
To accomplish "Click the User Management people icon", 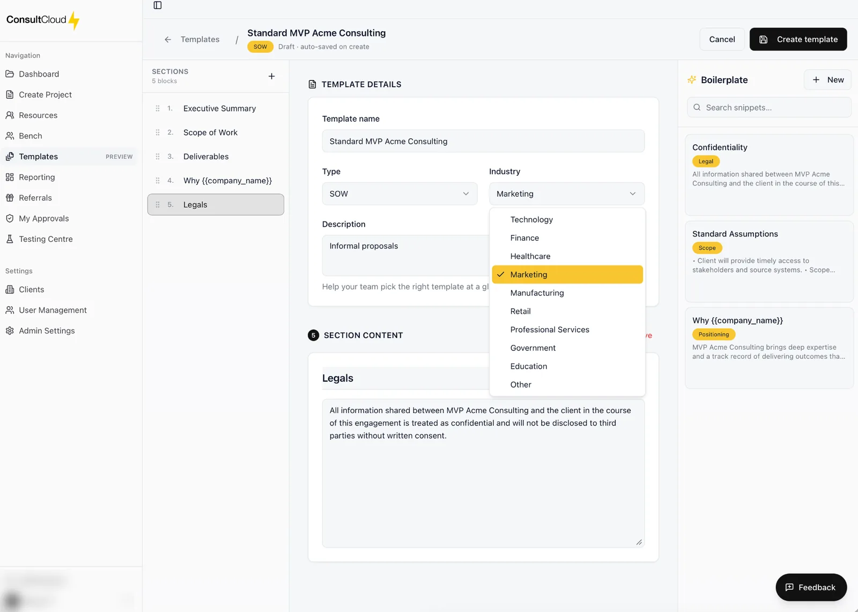I will pos(10,310).
